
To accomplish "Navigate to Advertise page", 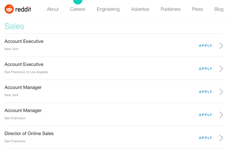I will click(x=140, y=9).
